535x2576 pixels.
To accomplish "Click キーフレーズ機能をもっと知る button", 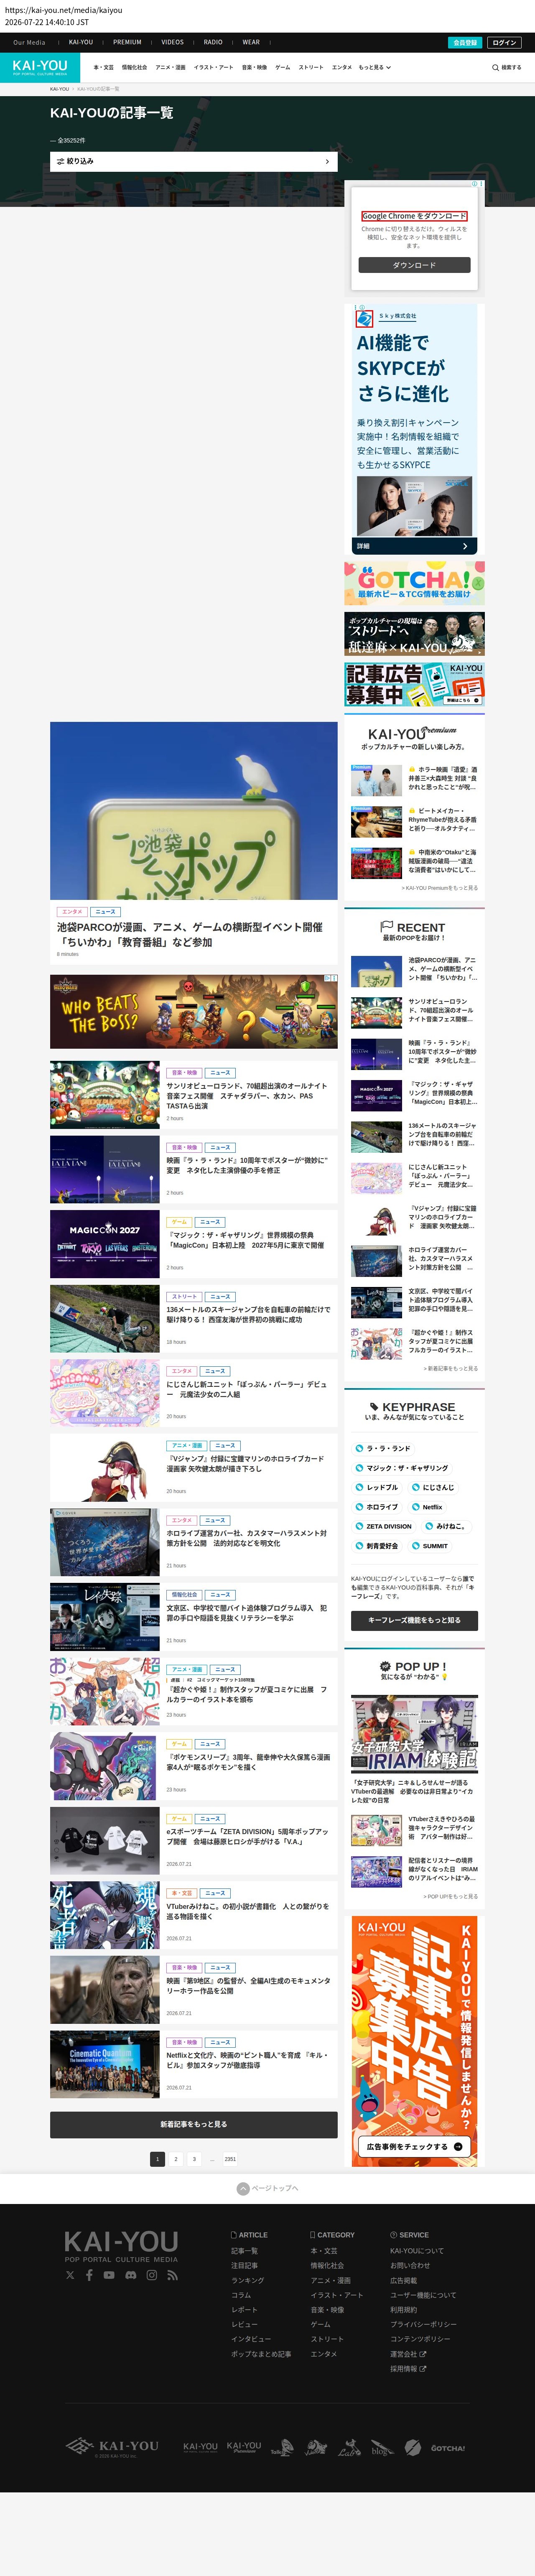I will tap(414, 1620).
